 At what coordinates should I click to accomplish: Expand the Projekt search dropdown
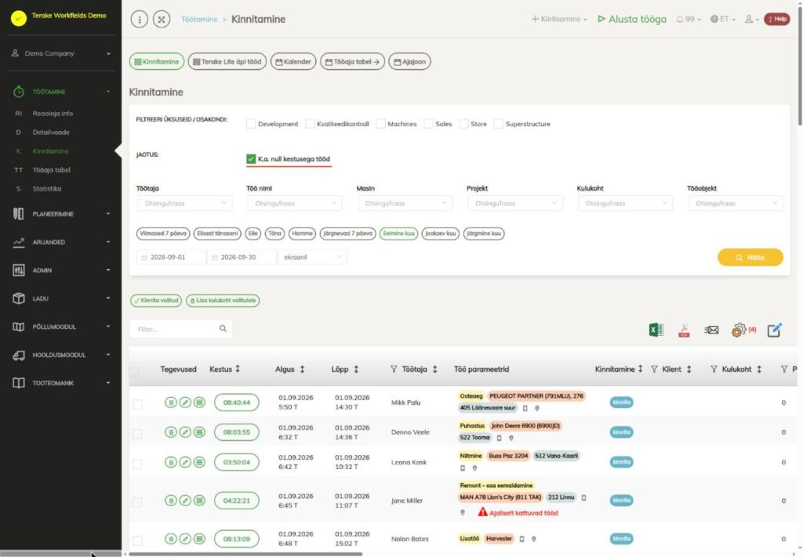[515, 203]
